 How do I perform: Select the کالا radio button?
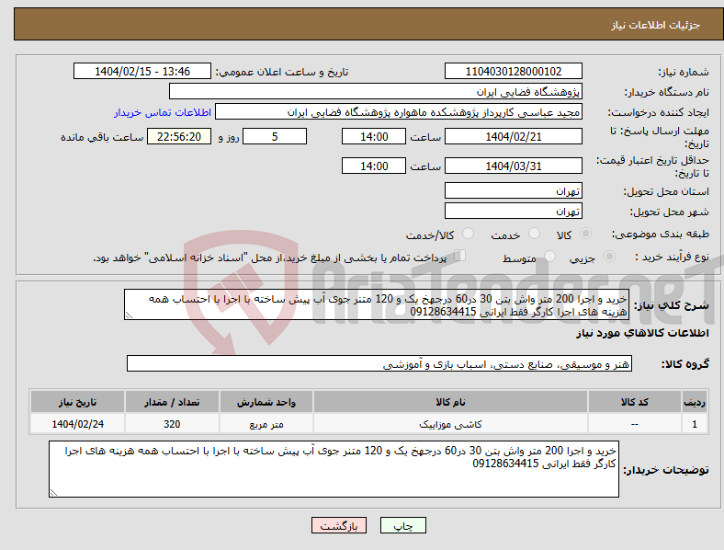tap(585, 234)
